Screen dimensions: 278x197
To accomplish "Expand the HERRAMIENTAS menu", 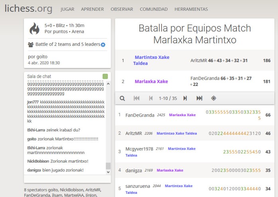I will tap(191, 9).
